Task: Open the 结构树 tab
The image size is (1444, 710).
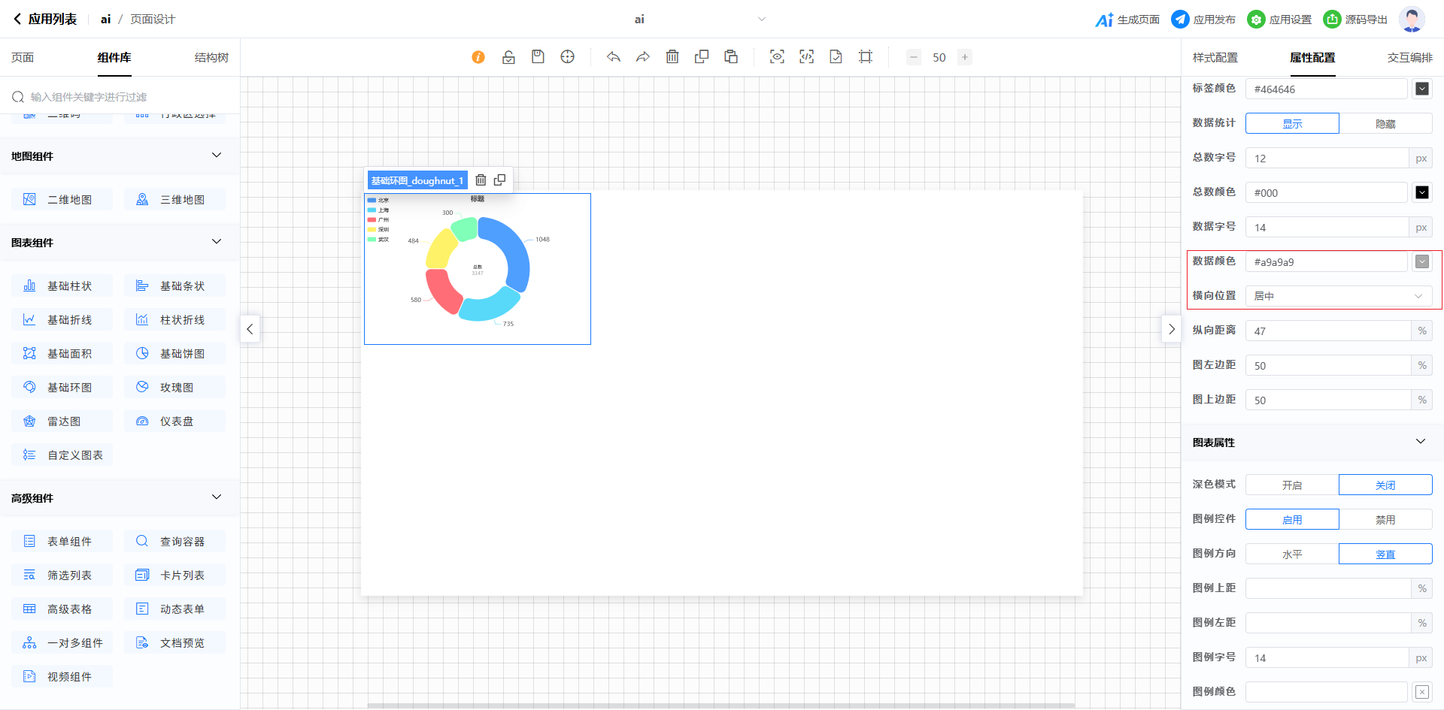Action: click(211, 58)
